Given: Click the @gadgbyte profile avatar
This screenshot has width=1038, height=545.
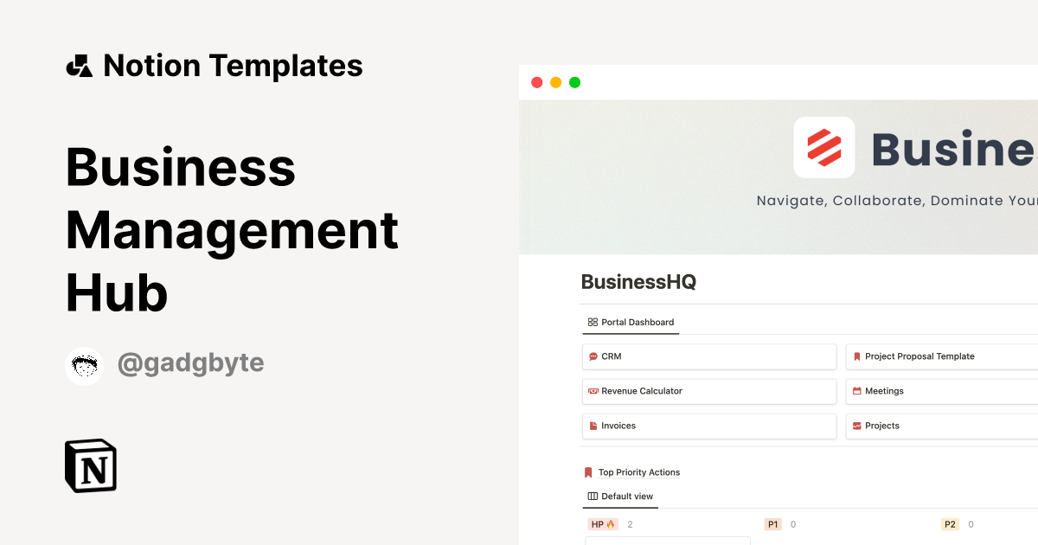Looking at the screenshot, I should click(x=84, y=364).
